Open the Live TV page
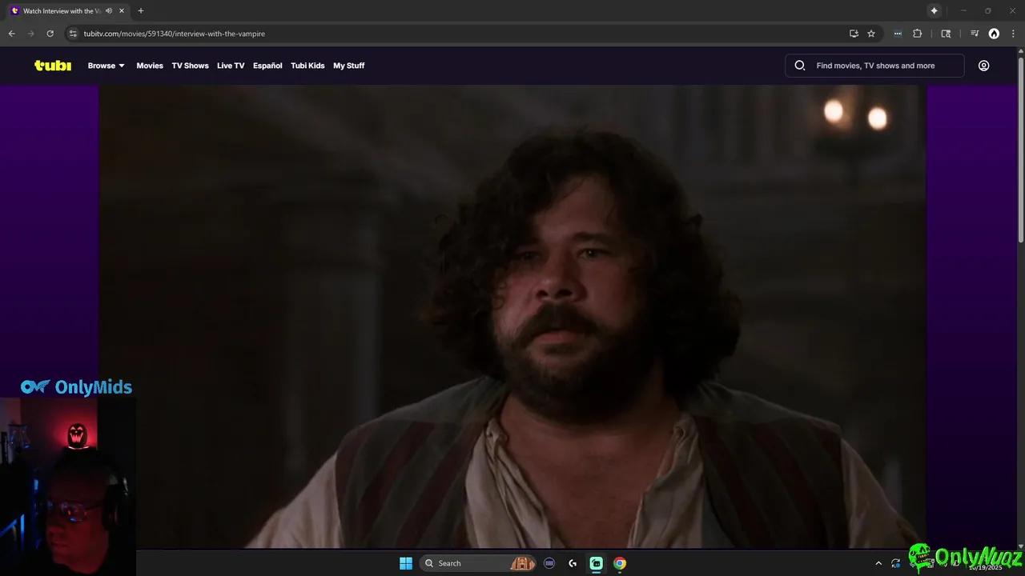This screenshot has width=1025, height=576. [231, 66]
